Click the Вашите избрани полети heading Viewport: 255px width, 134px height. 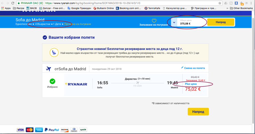(72, 38)
